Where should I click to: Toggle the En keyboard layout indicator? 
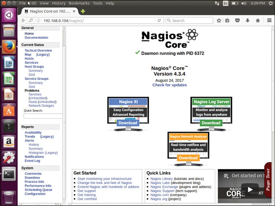pos(225,3)
